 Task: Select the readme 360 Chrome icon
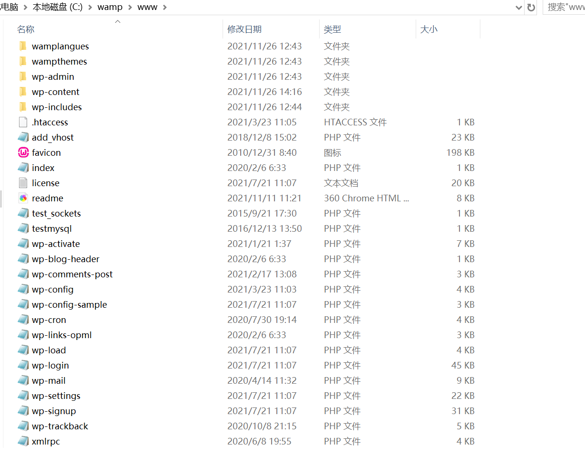pos(23,198)
